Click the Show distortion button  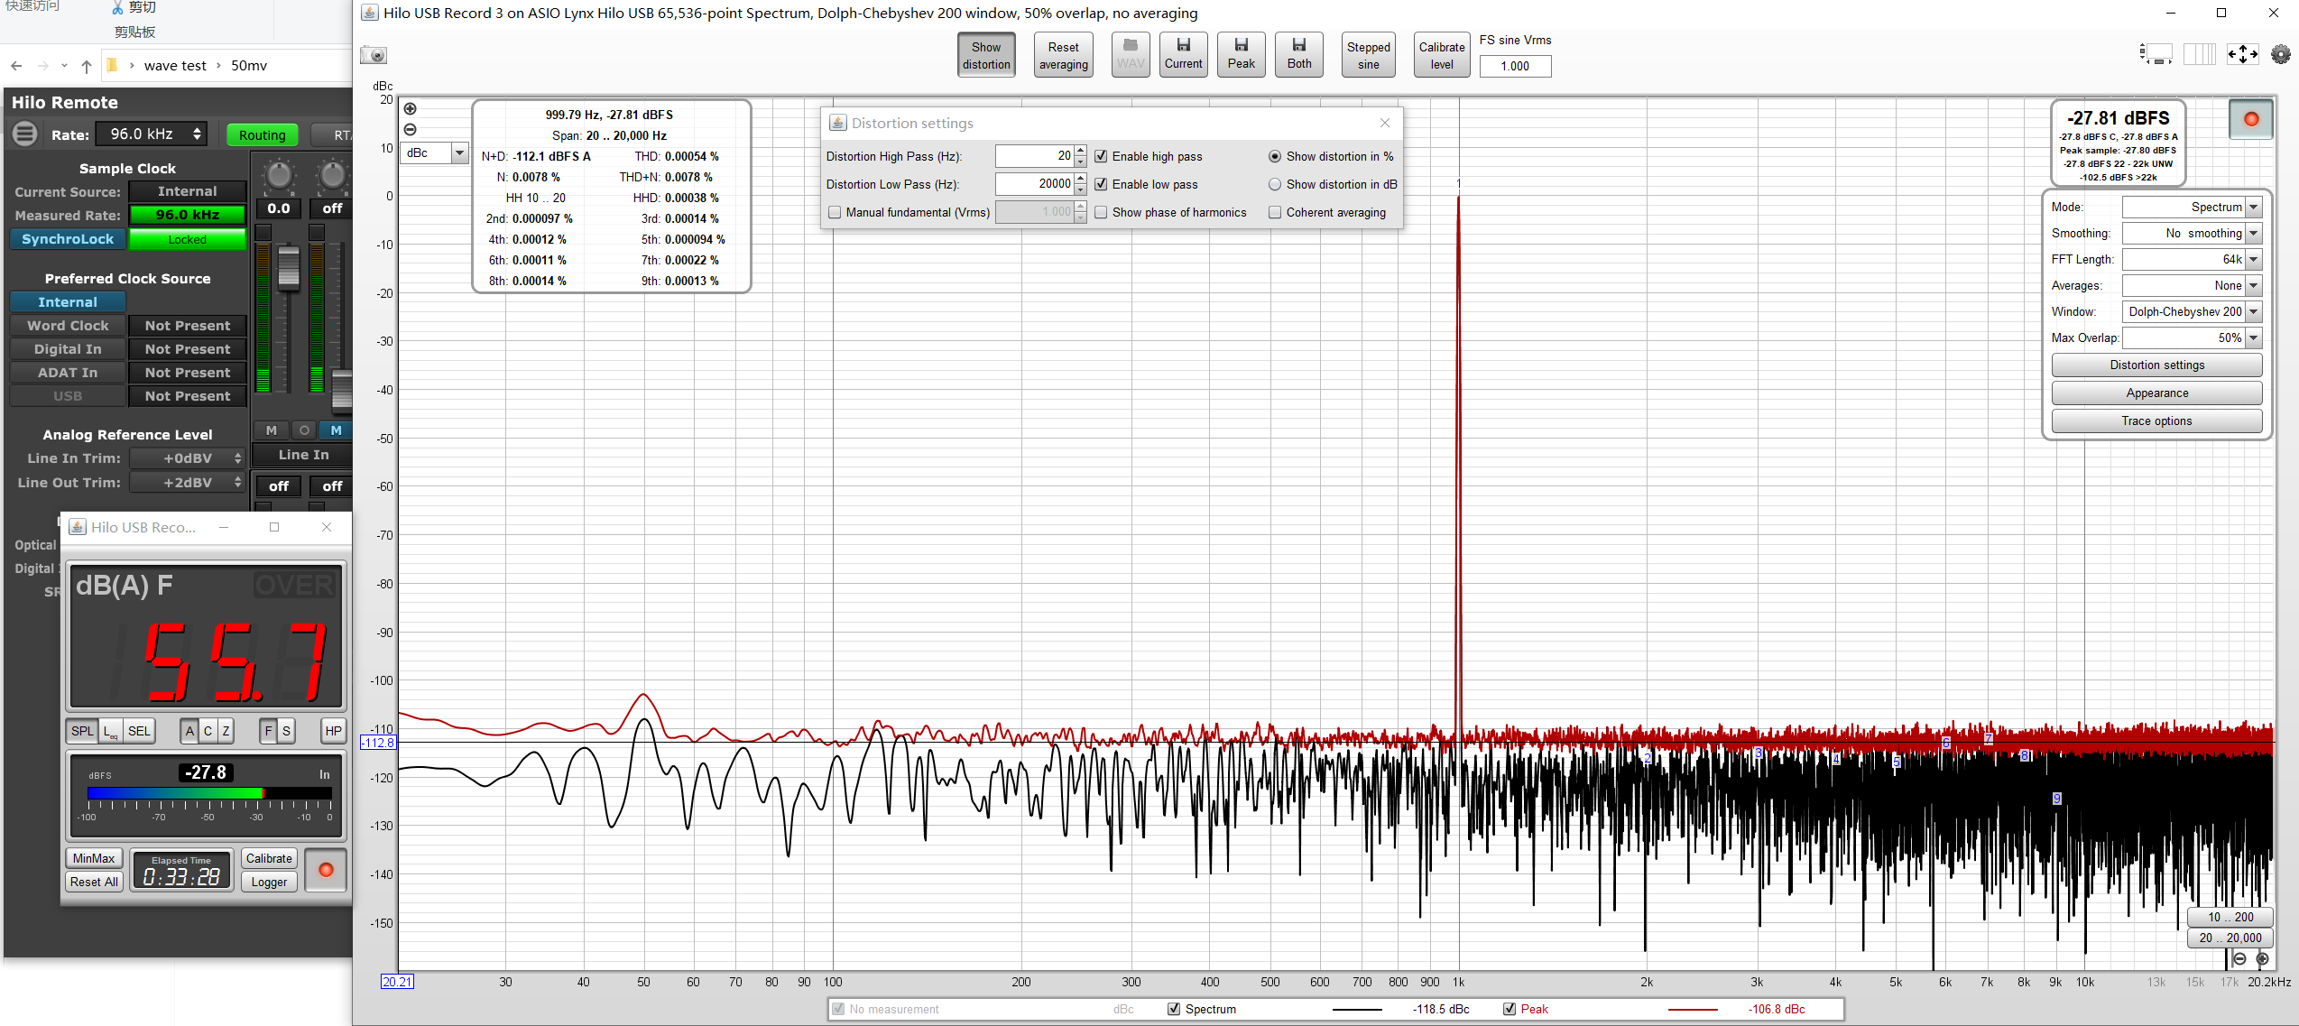coord(985,55)
